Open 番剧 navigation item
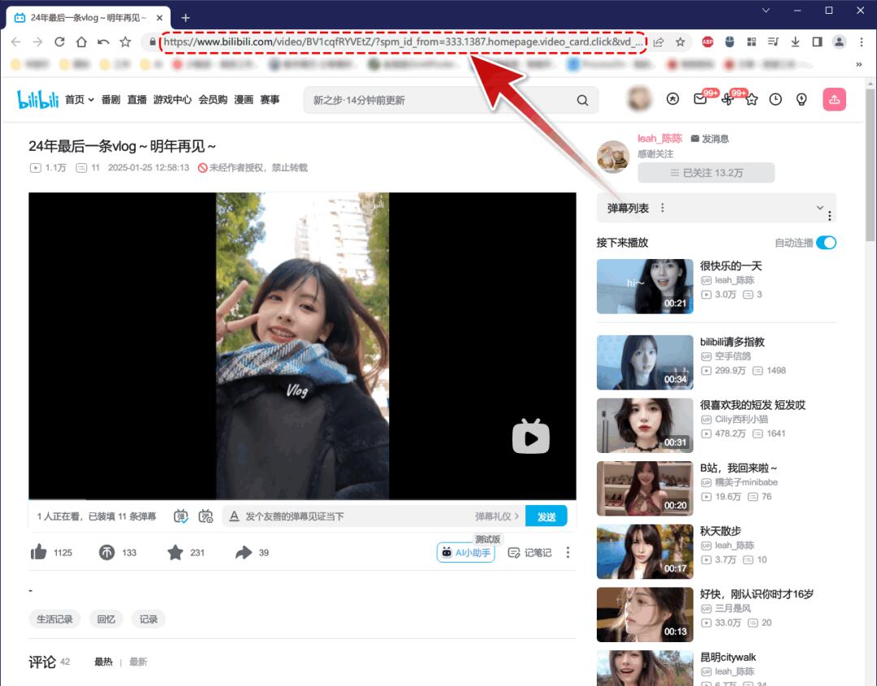Screen dimensions: 877x686 110,100
